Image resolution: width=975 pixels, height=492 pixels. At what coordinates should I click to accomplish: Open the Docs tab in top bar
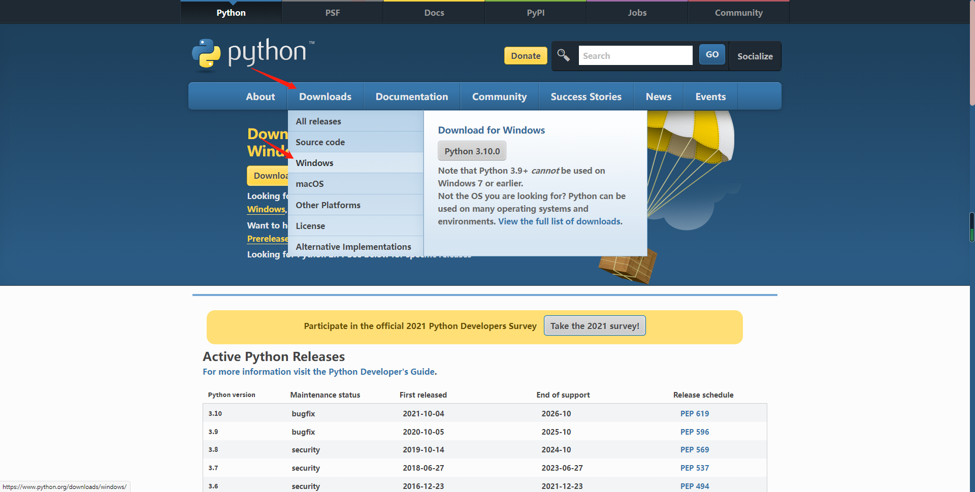click(434, 13)
